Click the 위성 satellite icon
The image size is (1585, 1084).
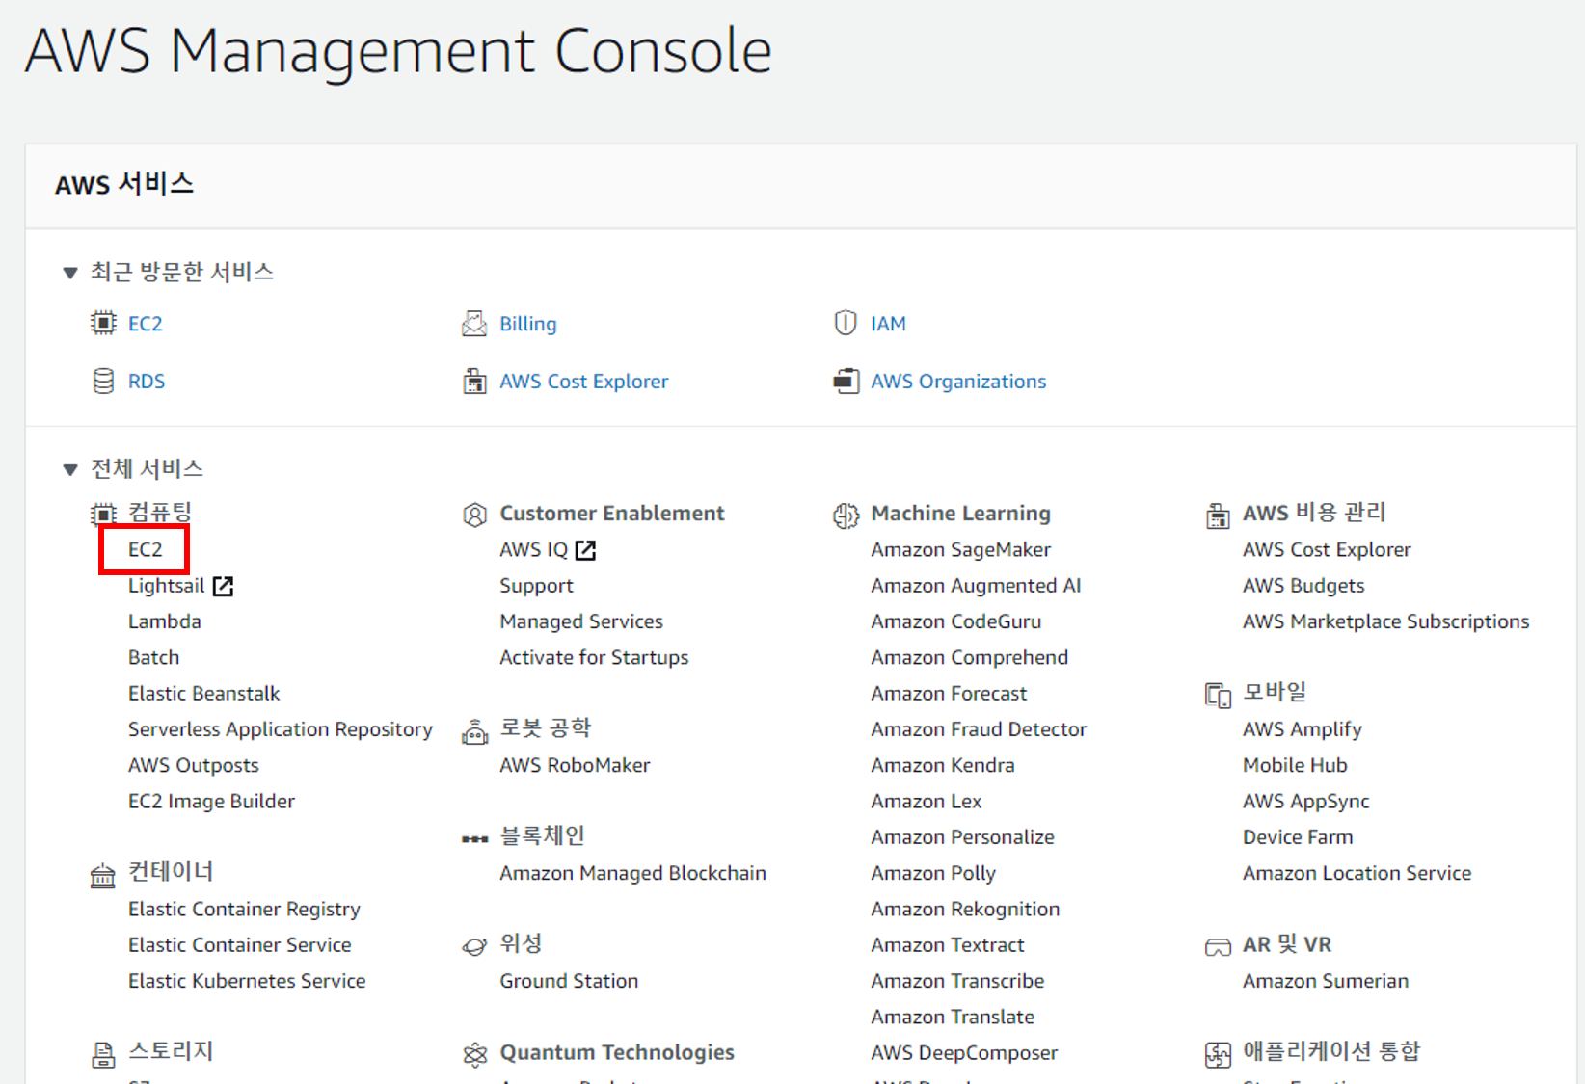pyautogui.click(x=474, y=947)
